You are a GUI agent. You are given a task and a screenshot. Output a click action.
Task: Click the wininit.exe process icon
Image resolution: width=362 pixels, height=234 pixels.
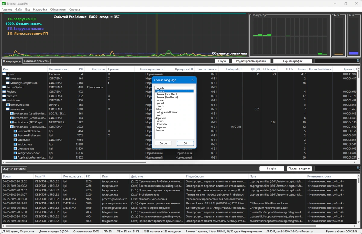(4, 100)
